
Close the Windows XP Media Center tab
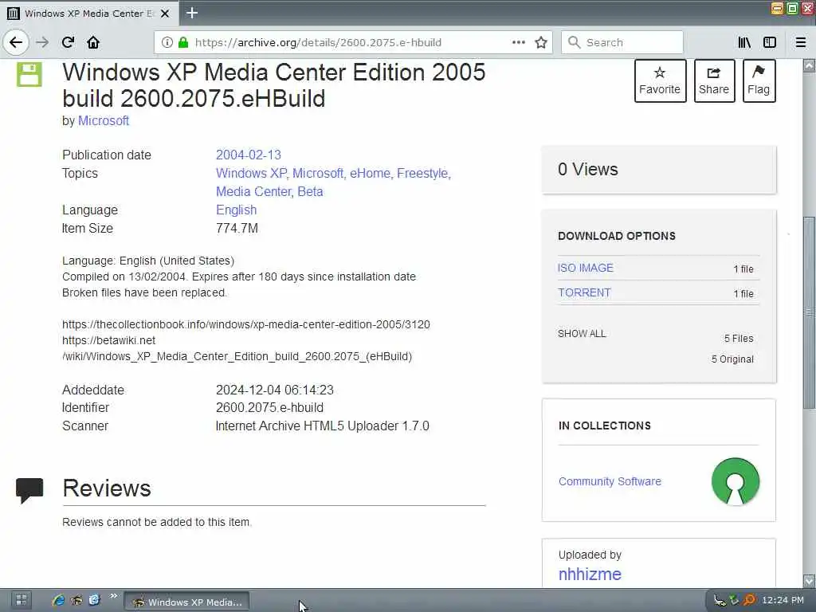pyautogui.click(x=165, y=13)
